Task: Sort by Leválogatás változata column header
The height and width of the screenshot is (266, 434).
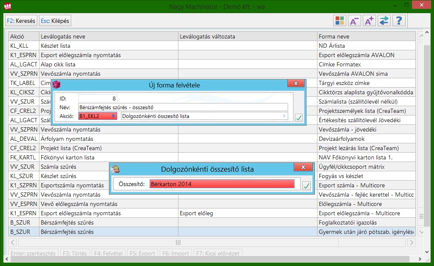Action: (x=248, y=36)
